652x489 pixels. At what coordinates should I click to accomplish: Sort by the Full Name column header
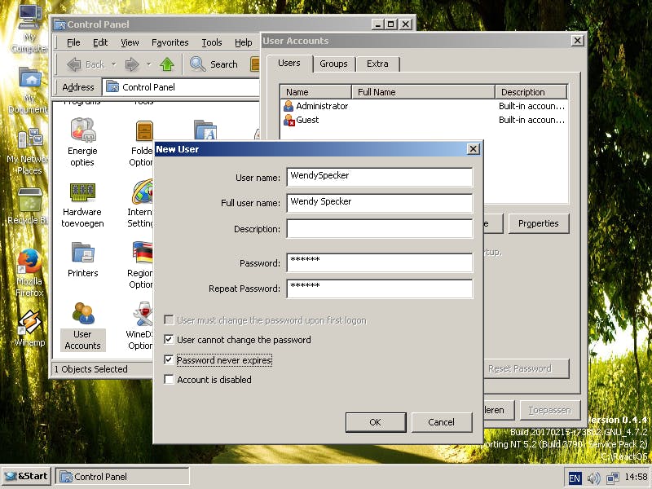[x=423, y=92]
